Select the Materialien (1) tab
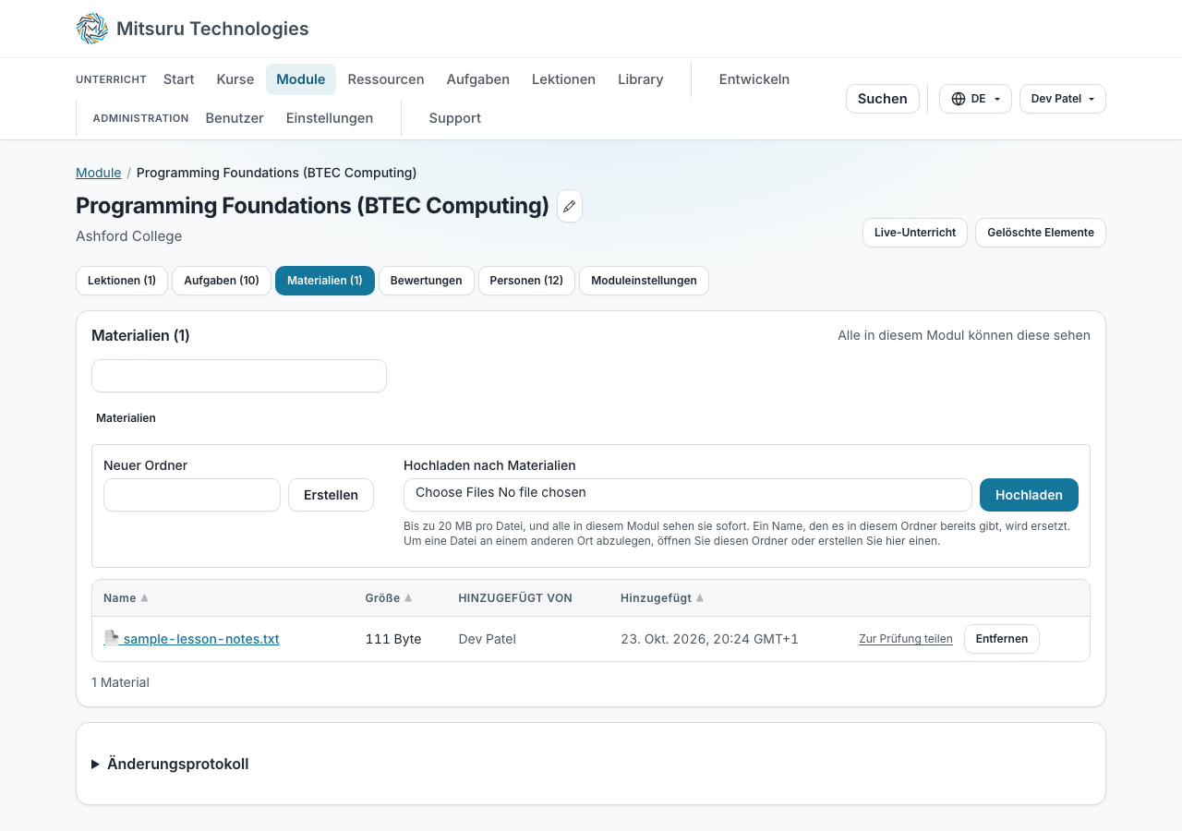Screen dimensions: 1182x831 [325, 281]
